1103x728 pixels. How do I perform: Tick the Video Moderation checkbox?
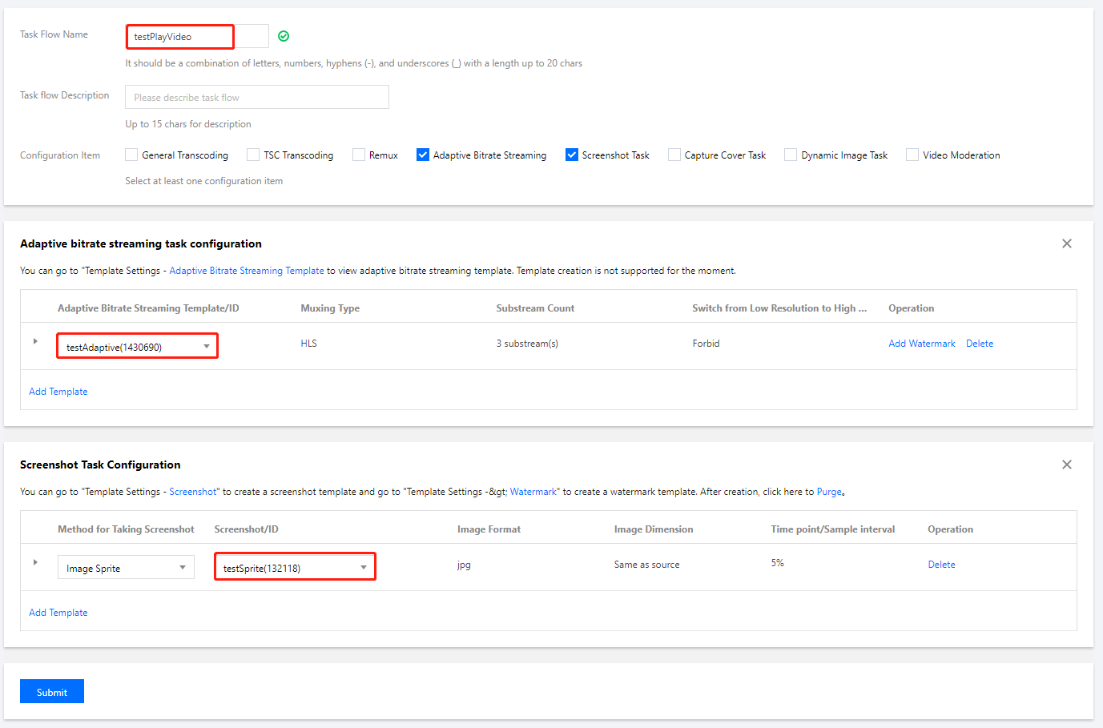coord(912,155)
